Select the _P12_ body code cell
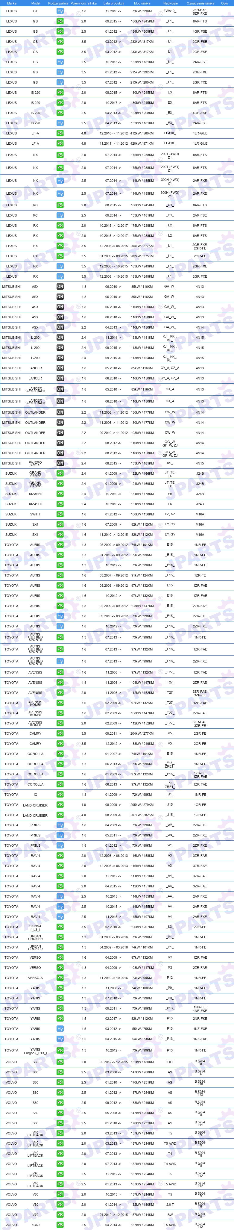 click(170, 978)
